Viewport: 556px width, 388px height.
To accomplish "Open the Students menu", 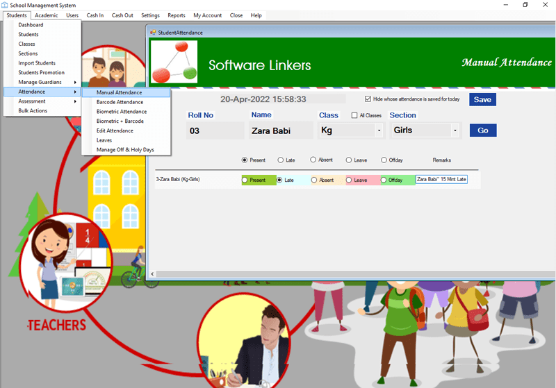I will point(17,15).
